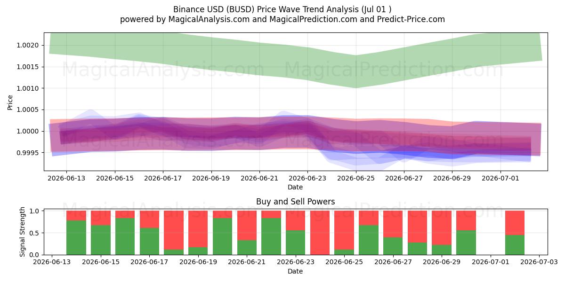
Task: Click the Price y-axis label
Action: click(x=10, y=102)
